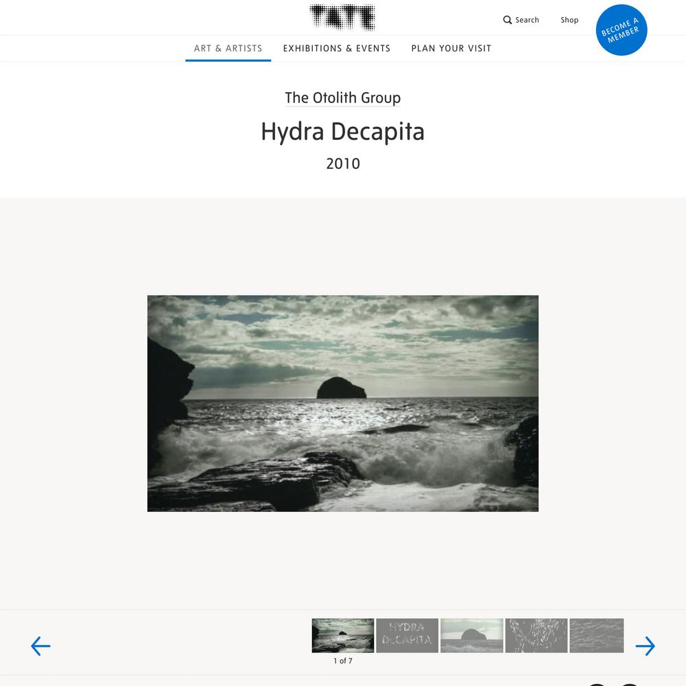
Task: Click the magnifying glass search icon
Action: (x=507, y=20)
